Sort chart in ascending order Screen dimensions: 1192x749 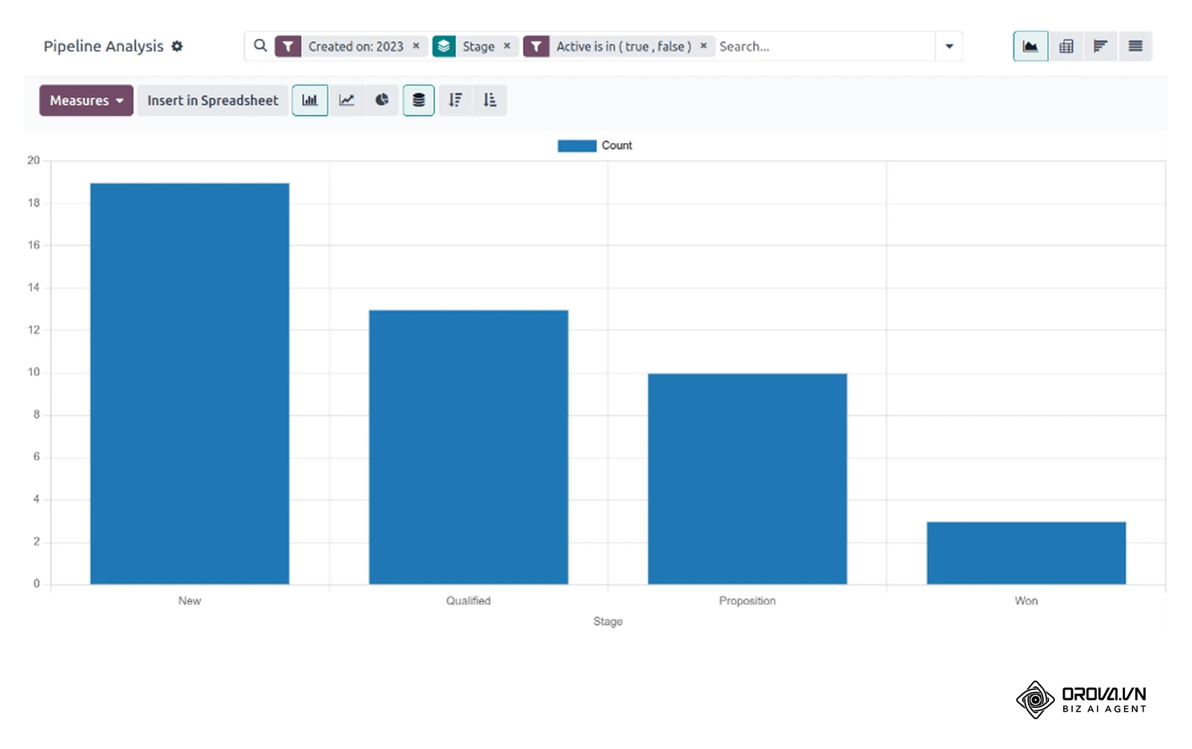click(x=489, y=101)
